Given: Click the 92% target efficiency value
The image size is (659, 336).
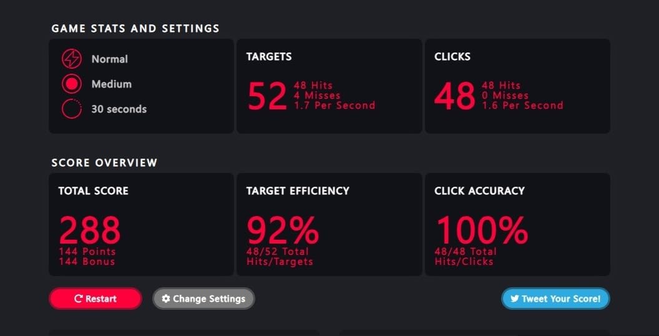Looking at the screenshot, I should point(283,230).
